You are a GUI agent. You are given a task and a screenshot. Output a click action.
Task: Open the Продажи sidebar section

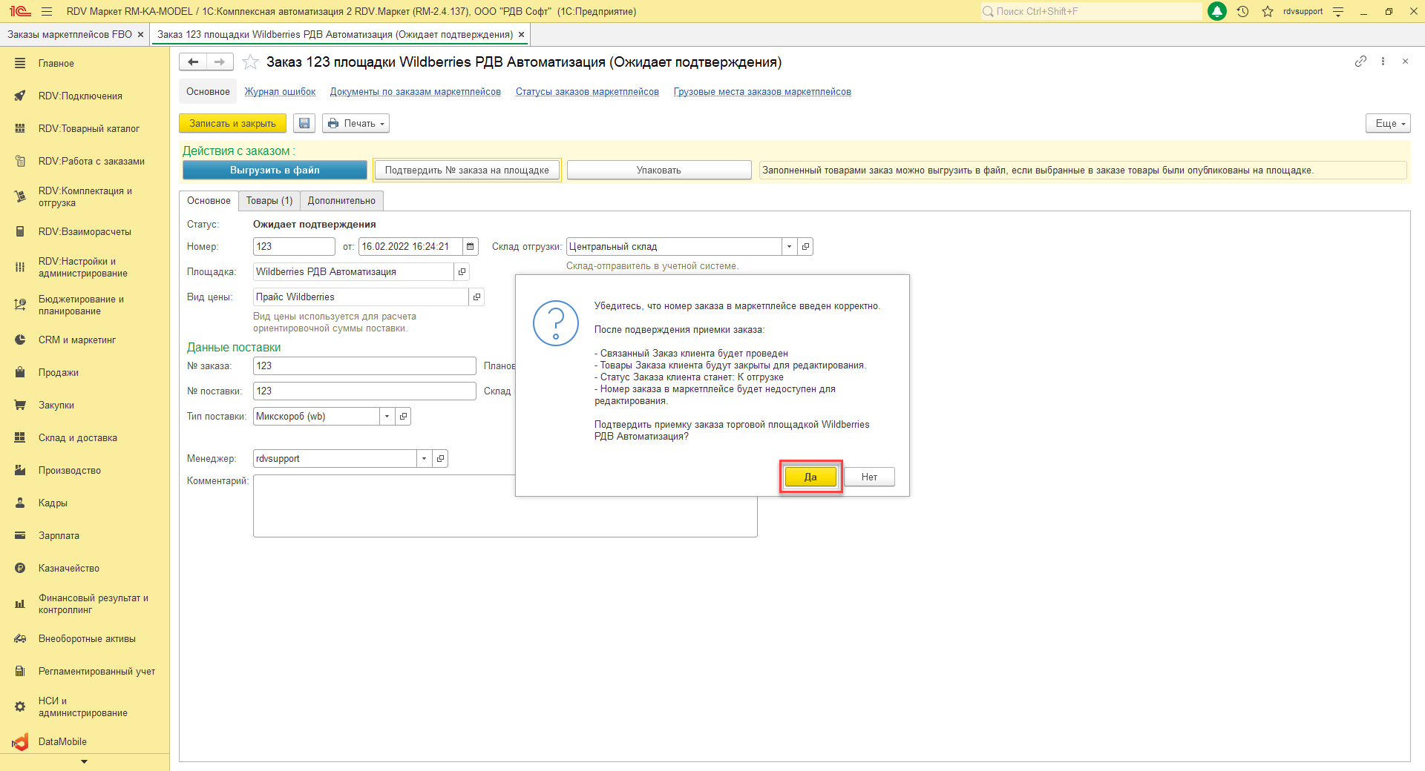(85, 373)
